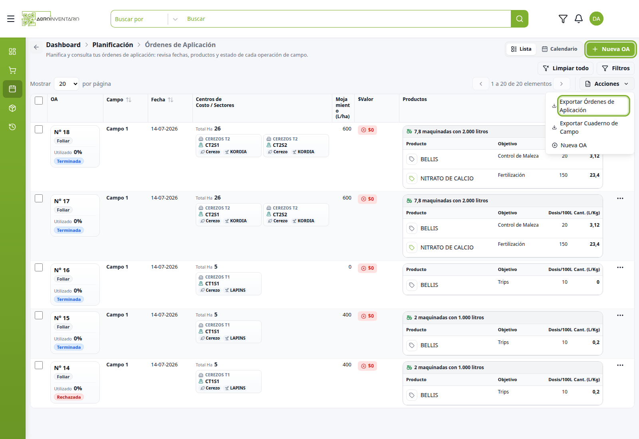This screenshot has width=639, height=439.
Task: Open the rows-per-page dropdown showing 20
Action: 66,84
